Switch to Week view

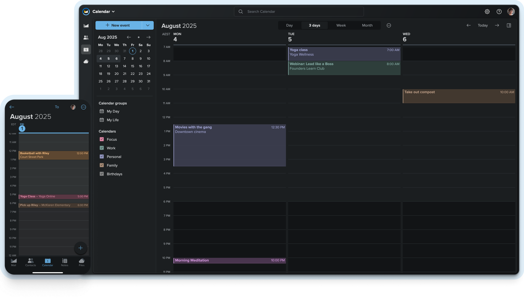click(341, 25)
